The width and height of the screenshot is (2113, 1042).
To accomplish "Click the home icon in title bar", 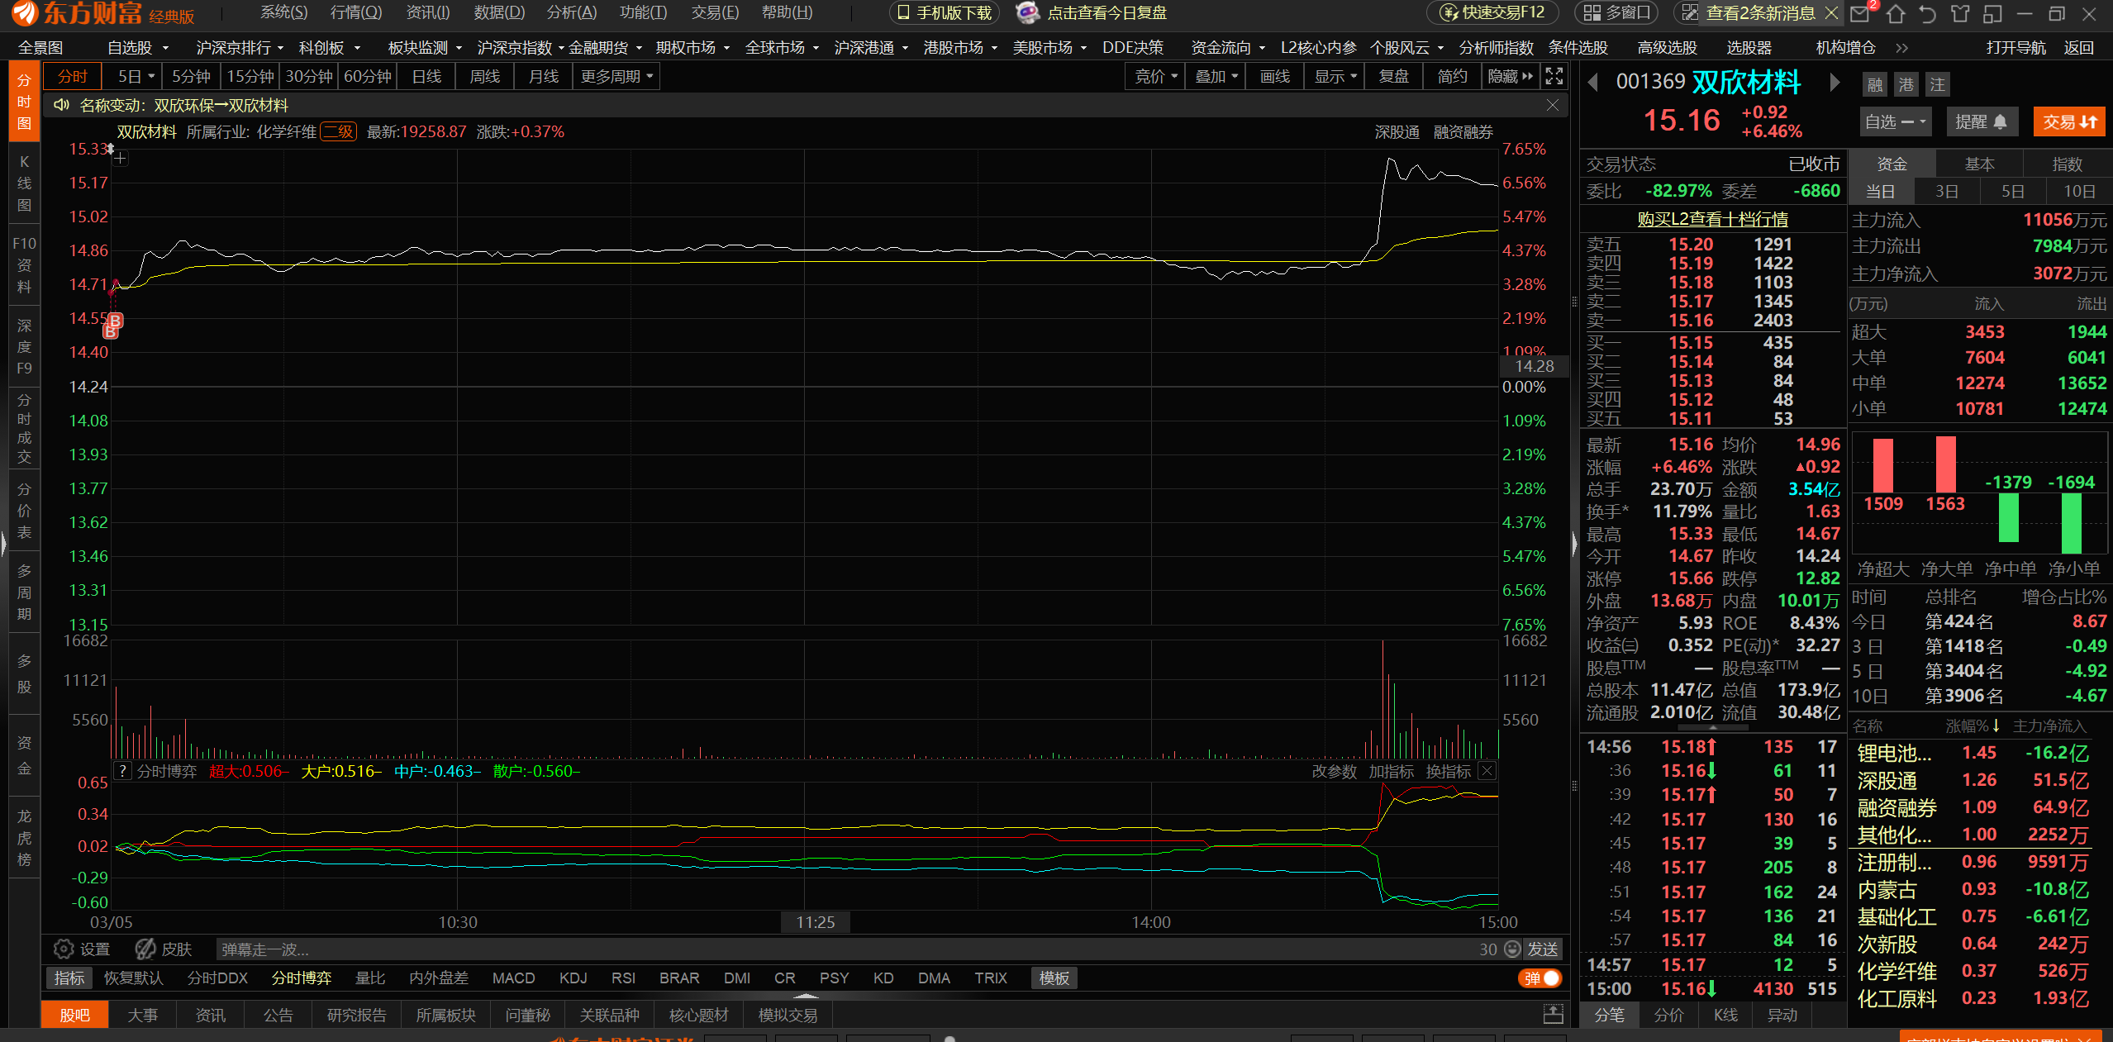I will click(1896, 13).
